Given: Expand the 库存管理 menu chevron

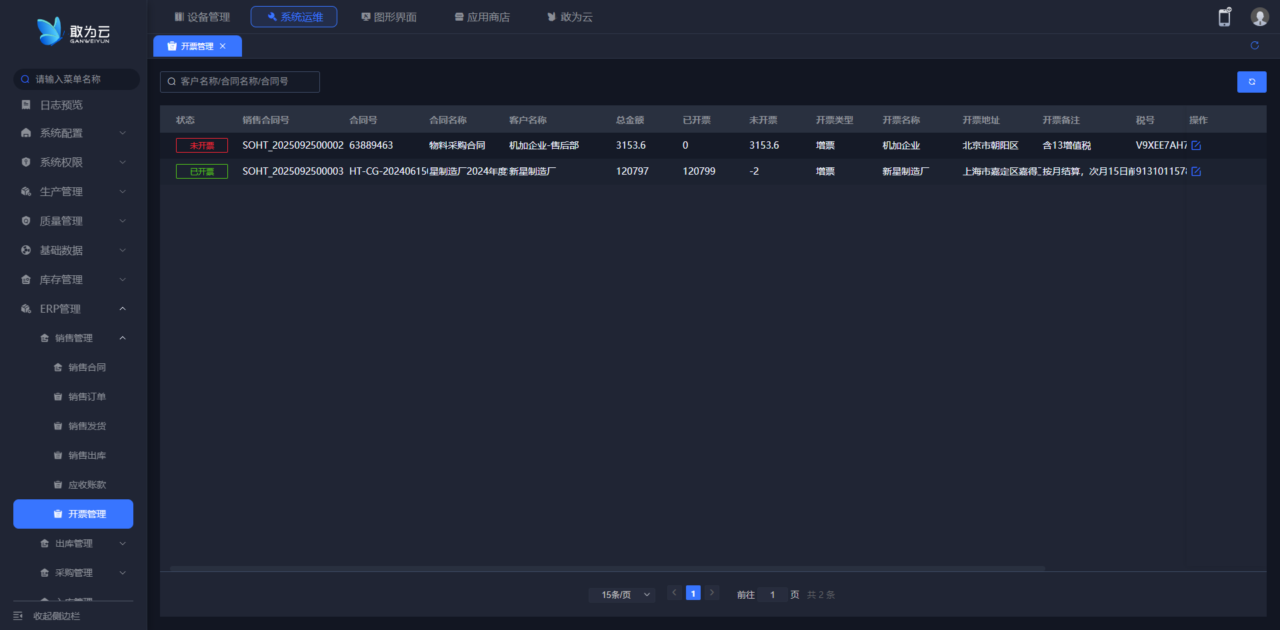Looking at the screenshot, I should click(x=123, y=279).
